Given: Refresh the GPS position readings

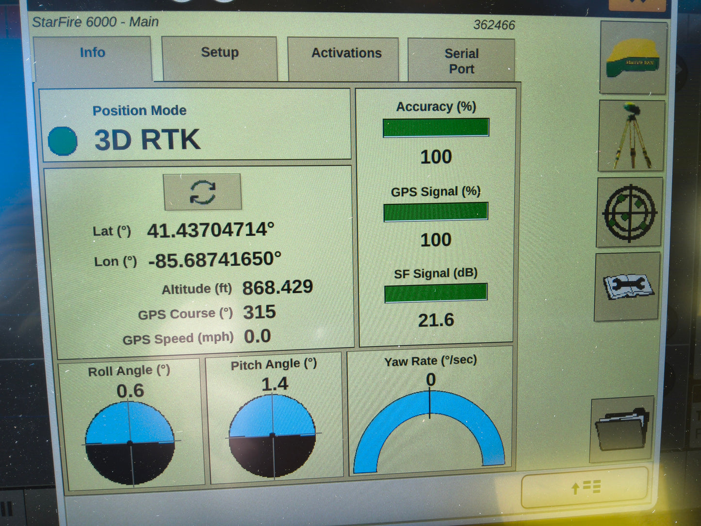Looking at the screenshot, I should point(202,192).
